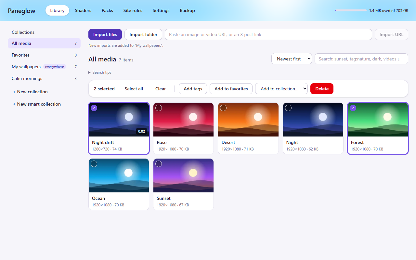
Task: Expand the Search tips disclosure
Action: (x=100, y=72)
